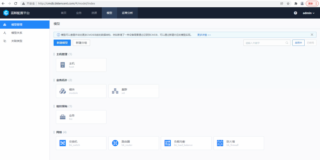Open the 业务 biz model card
Screen dimensions: 320x160
[81, 117]
